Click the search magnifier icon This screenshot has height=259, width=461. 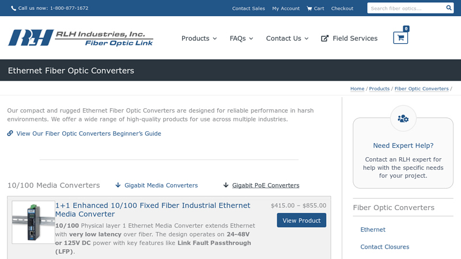click(449, 8)
